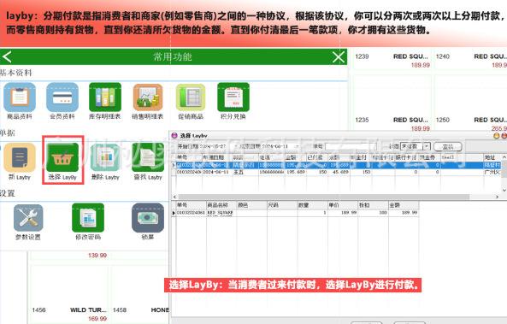Image resolution: width=507 pixels, height=324 pixels.
Task: Click the 删除 Layby icon
Action: (x=105, y=157)
